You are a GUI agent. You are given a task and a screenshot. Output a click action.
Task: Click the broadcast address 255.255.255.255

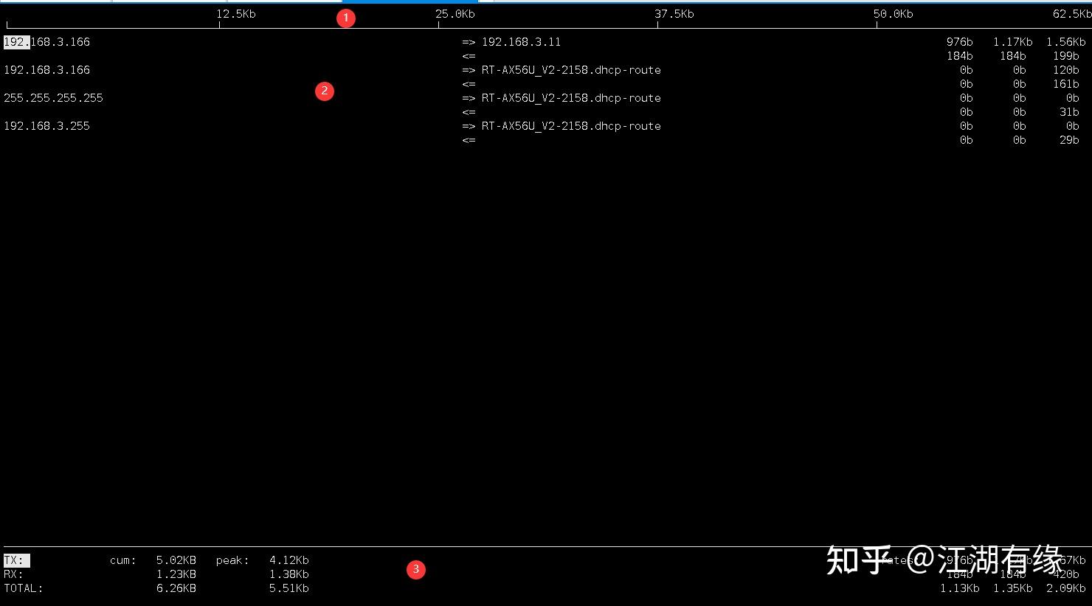point(53,97)
